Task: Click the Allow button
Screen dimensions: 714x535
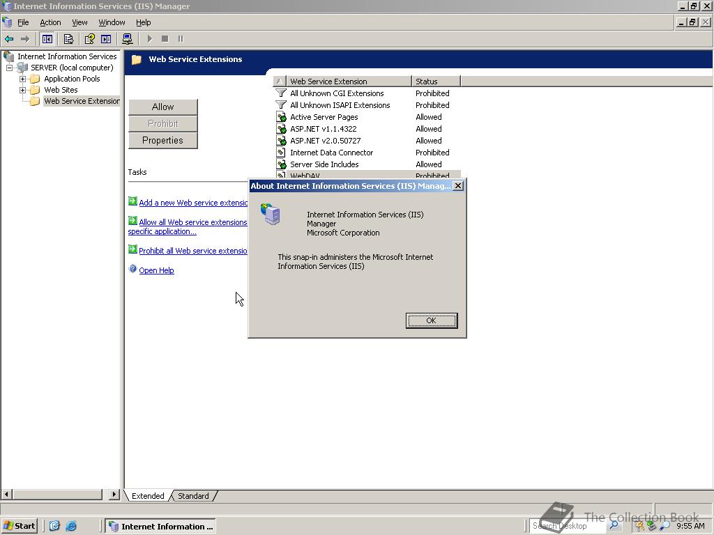Action: [x=163, y=107]
